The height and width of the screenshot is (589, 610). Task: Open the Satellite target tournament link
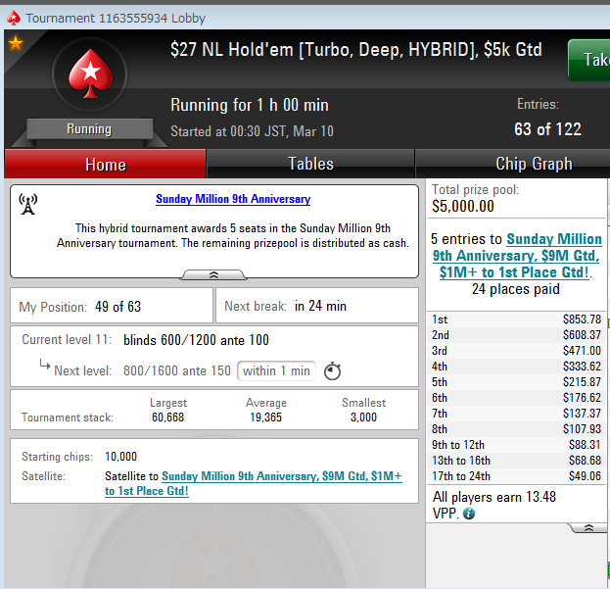click(254, 483)
